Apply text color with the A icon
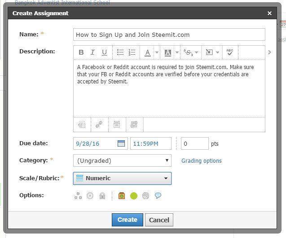 tap(148, 52)
